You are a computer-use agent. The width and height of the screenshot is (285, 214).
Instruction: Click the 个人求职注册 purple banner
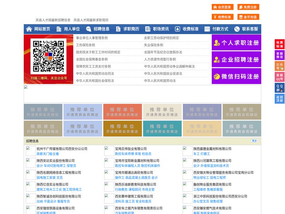click(236, 42)
